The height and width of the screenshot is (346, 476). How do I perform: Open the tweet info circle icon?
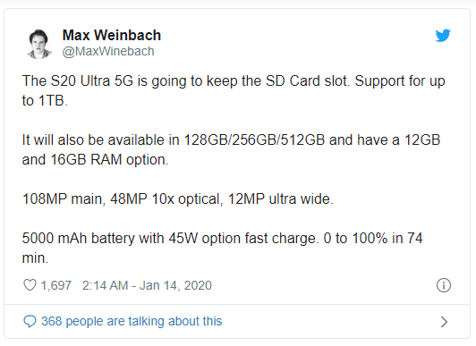pos(444,285)
